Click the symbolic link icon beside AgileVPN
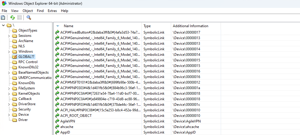300x135 pixels. 57,121
